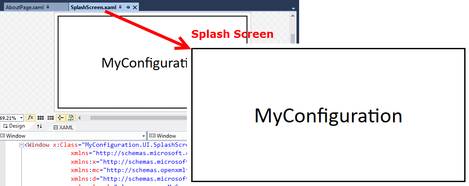Open the right Window member dropdown
The width and height of the screenshot is (469, 186).
[168, 136]
